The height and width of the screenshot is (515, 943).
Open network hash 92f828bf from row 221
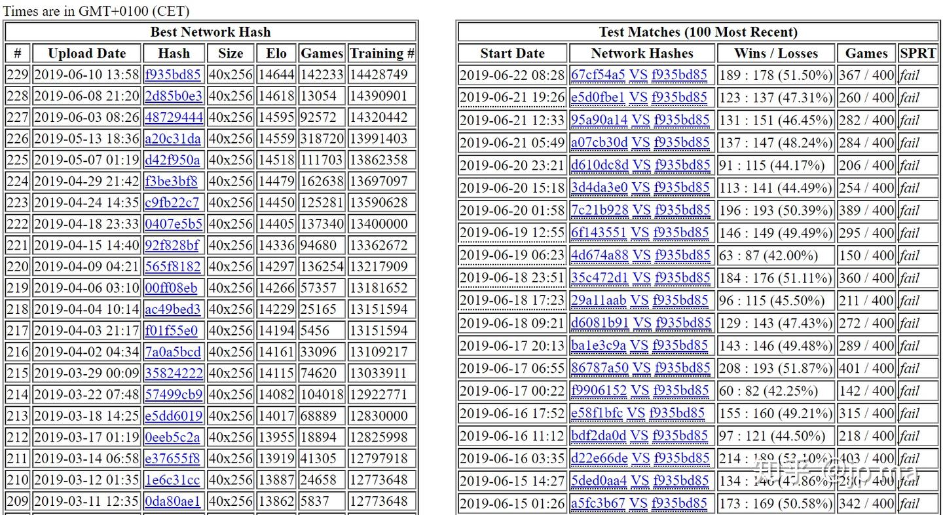174,245
